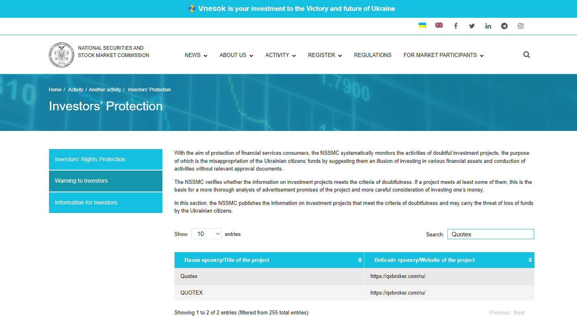This screenshot has height=316, width=577.
Task: Sort by Website of the project arrows
Action: 530,260
